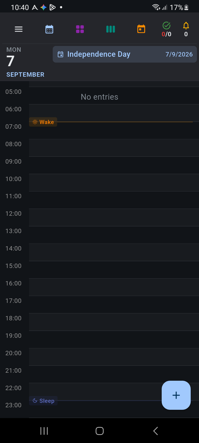Viewport: 199px width, 443px height.
Task: Tap Android home navigation button
Action: click(x=99, y=431)
